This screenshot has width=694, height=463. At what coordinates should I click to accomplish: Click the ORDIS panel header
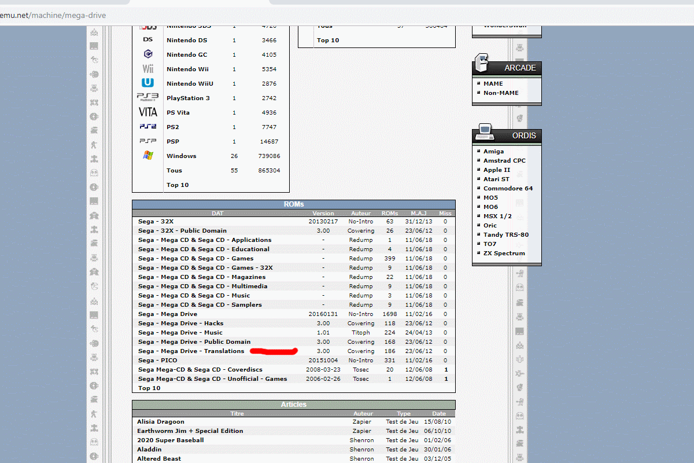[507, 136]
